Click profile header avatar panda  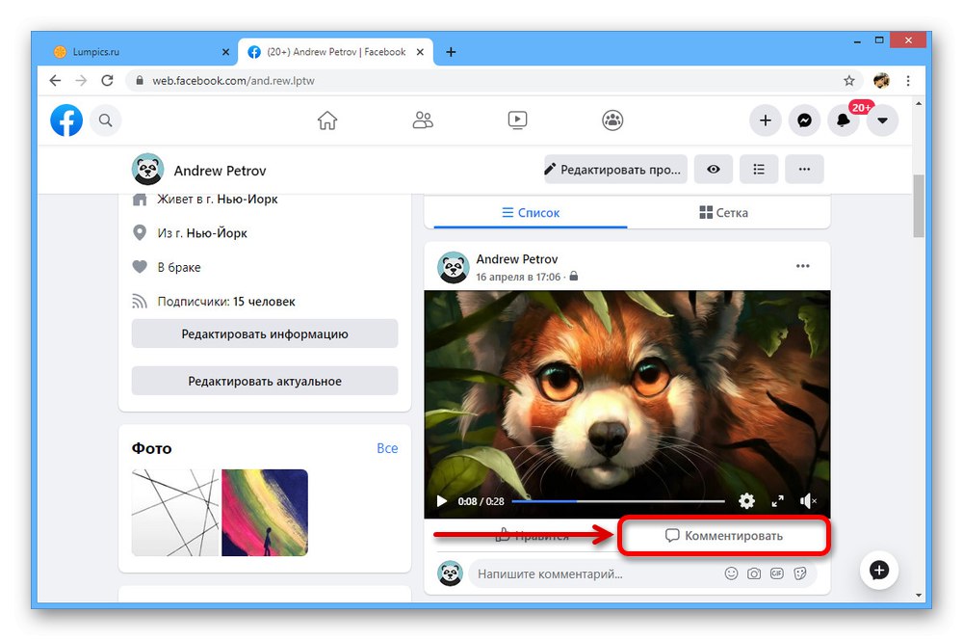pos(147,169)
